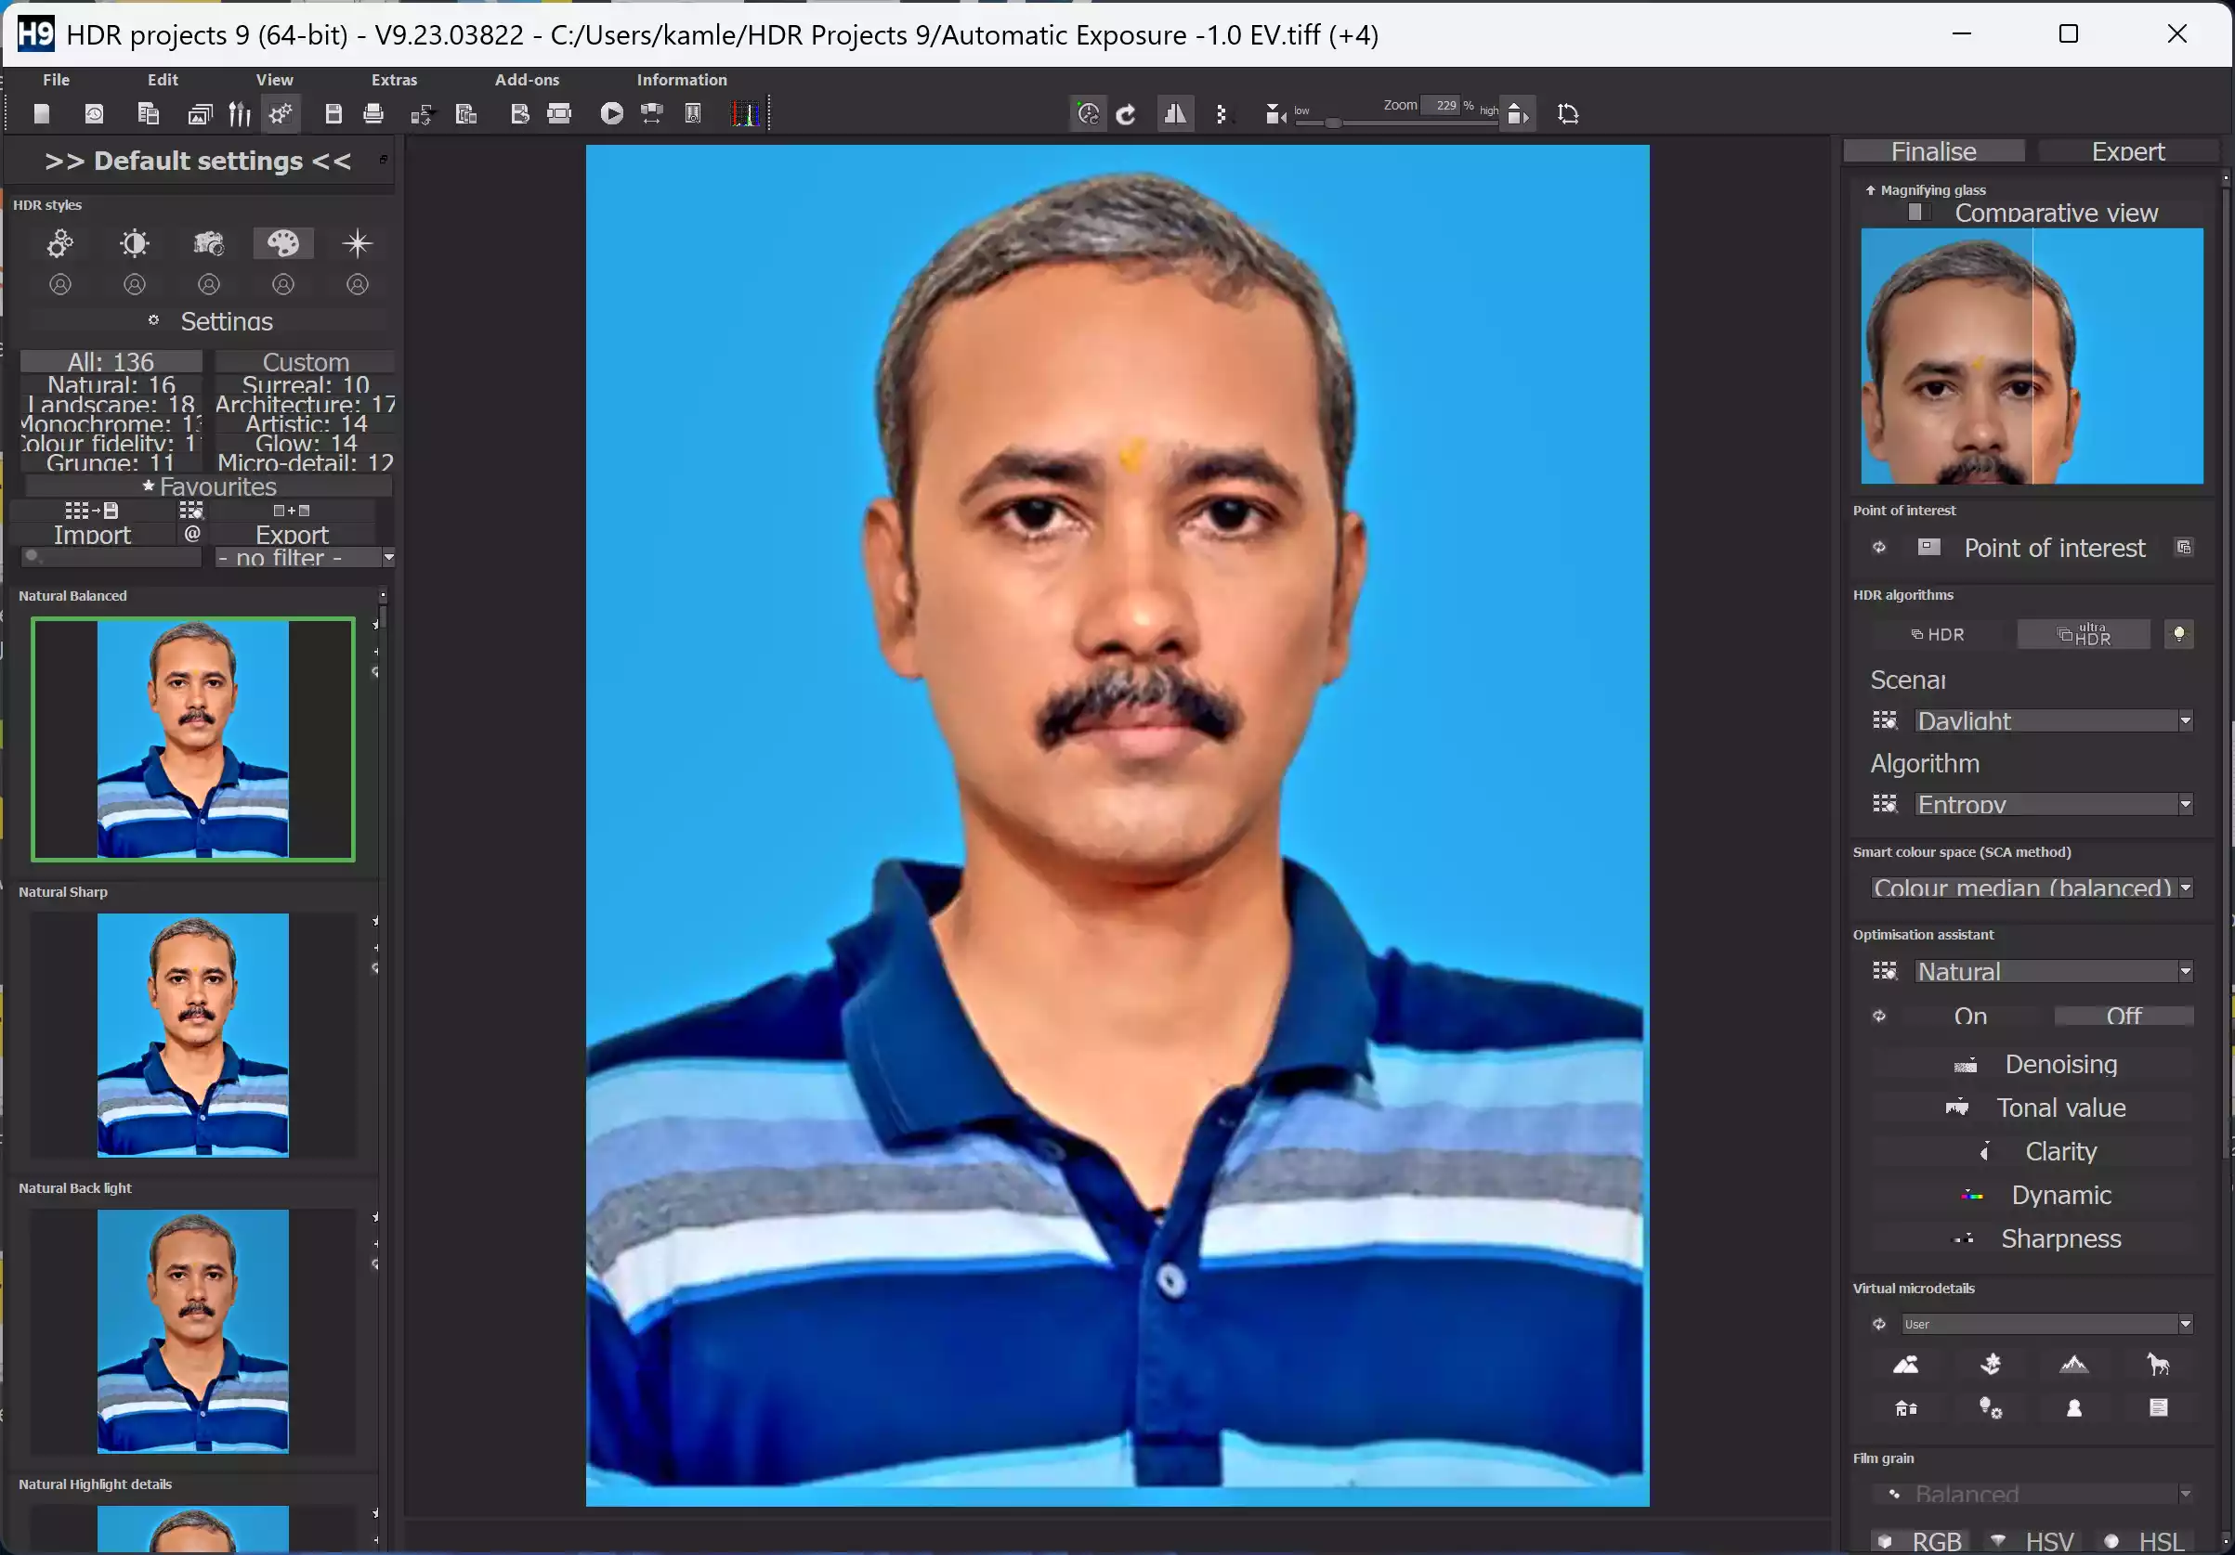Click the play button in the toolbar
Viewport: 2235px width, 1555px height.
tap(611, 114)
